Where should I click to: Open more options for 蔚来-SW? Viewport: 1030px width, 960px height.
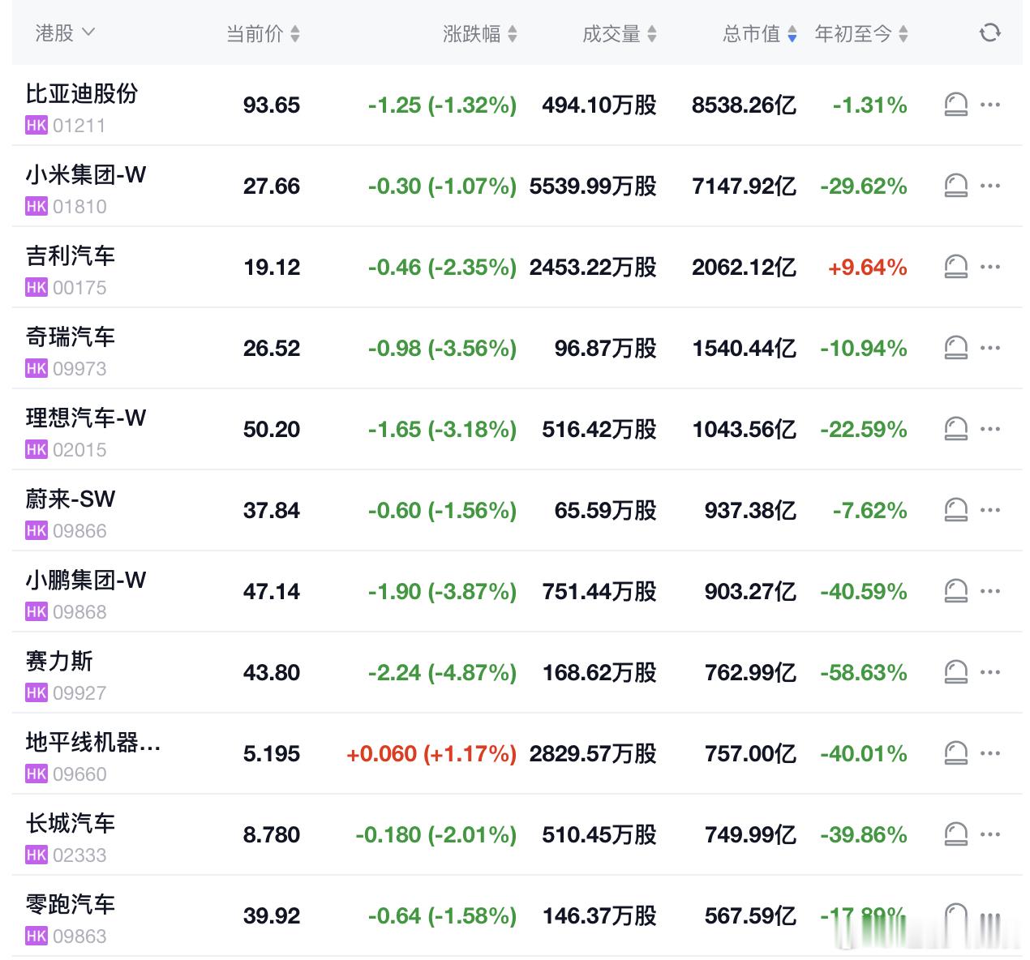pos(990,510)
